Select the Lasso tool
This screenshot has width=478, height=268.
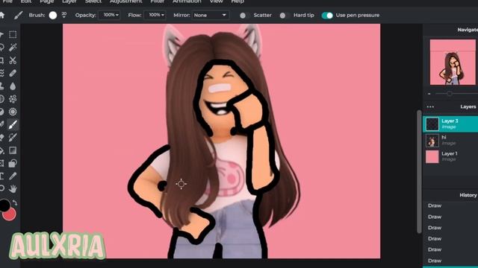click(x=1, y=47)
